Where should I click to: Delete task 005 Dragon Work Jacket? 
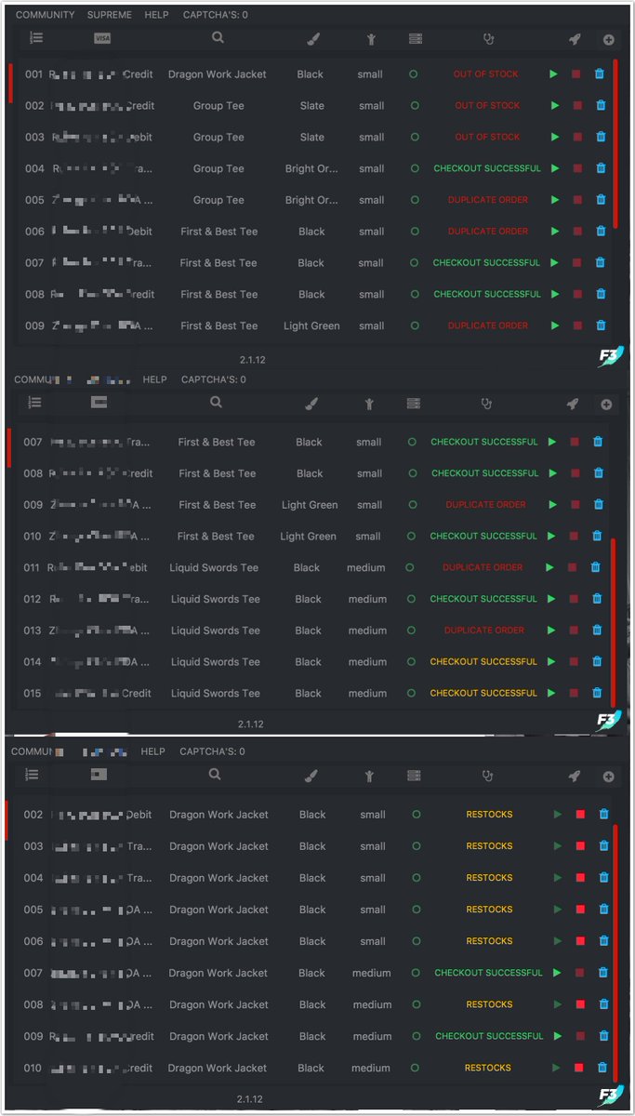603,910
